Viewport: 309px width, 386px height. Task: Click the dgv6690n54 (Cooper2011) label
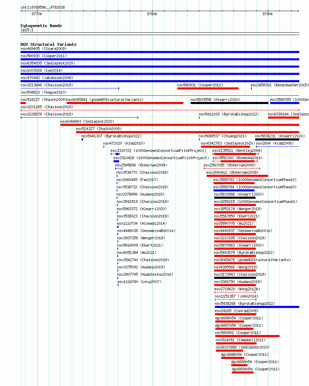click(256, 369)
